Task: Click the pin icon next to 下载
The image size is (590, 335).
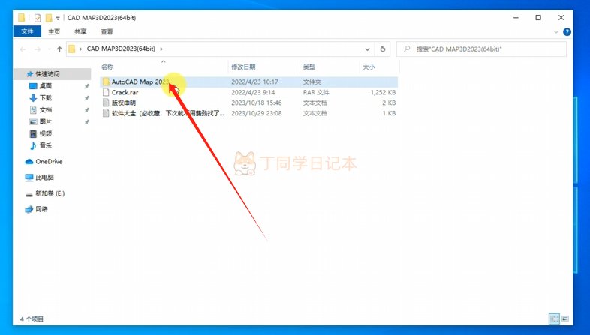Action: (87, 98)
